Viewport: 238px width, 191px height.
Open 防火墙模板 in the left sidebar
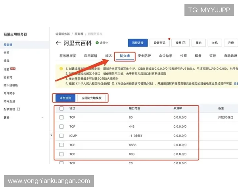pyautogui.click(x=11, y=85)
